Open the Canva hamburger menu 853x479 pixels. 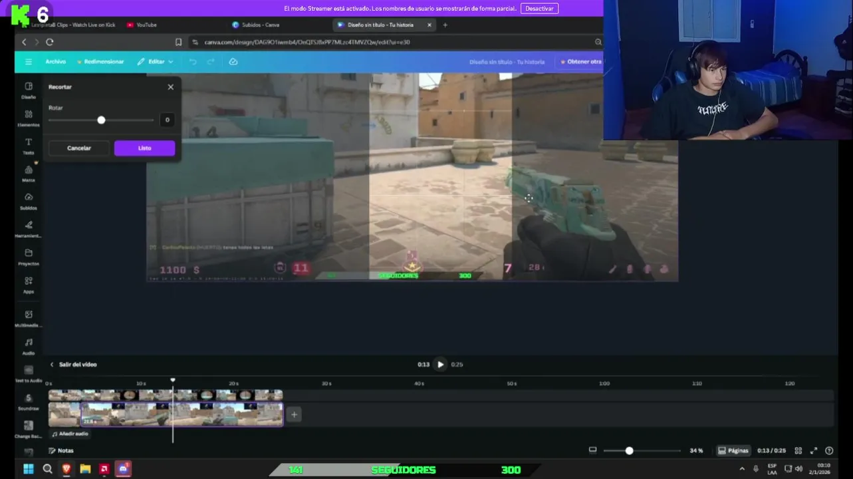pos(28,62)
